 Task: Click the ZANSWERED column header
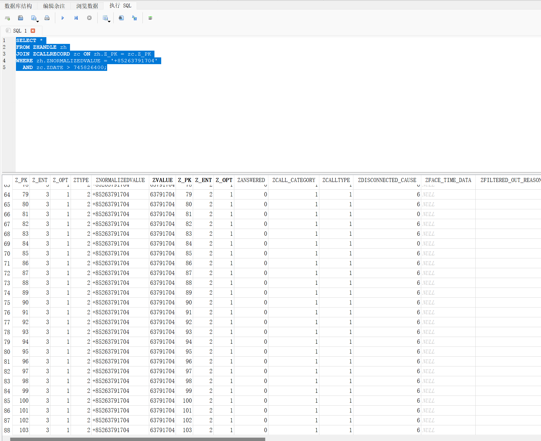pyautogui.click(x=251, y=180)
